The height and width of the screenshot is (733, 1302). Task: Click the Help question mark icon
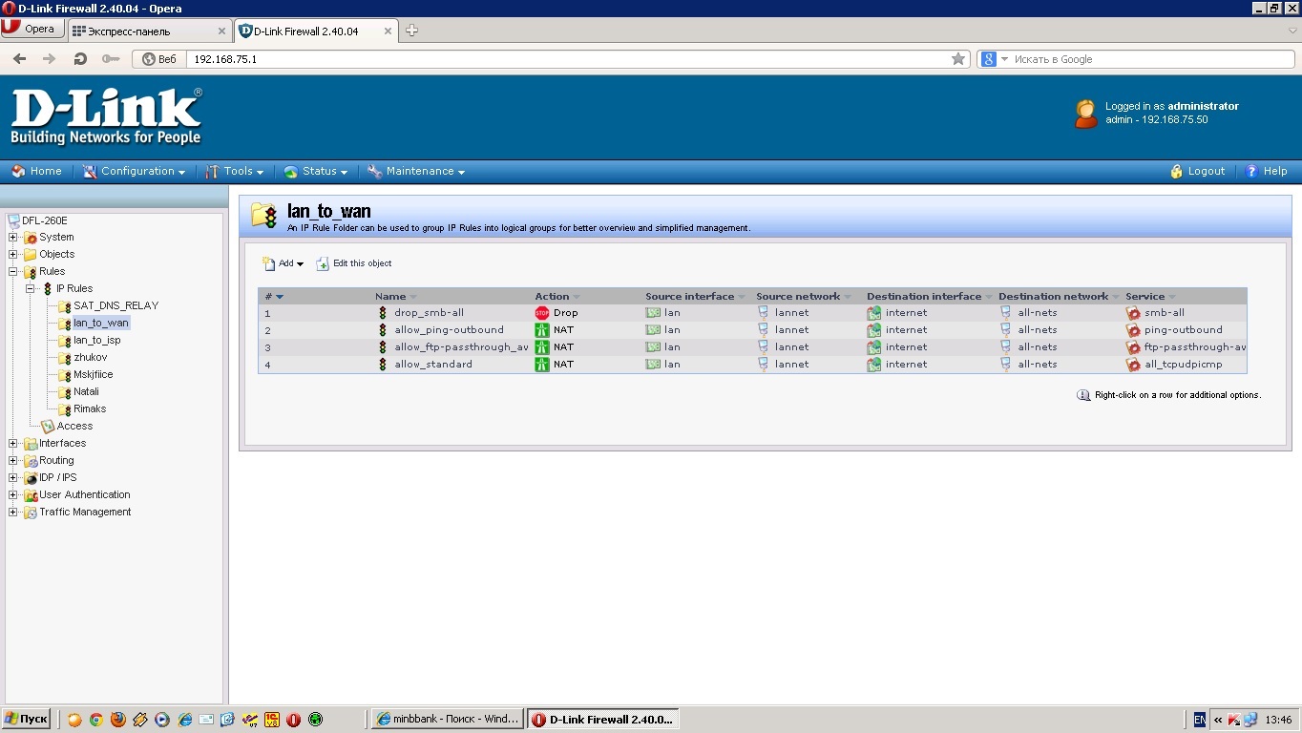[x=1251, y=172]
